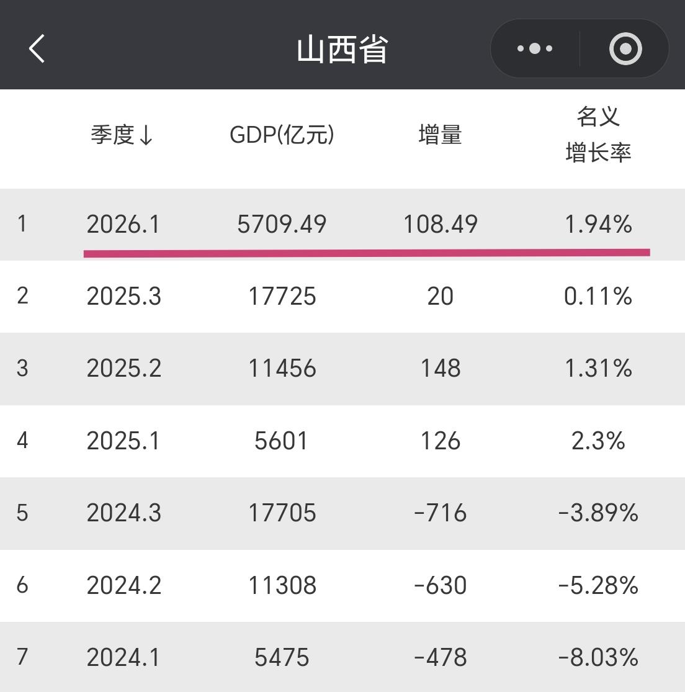Tap the circular mini-program close icon
Image resolution: width=685 pixels, height=692 pixels.
pos(625,48)
